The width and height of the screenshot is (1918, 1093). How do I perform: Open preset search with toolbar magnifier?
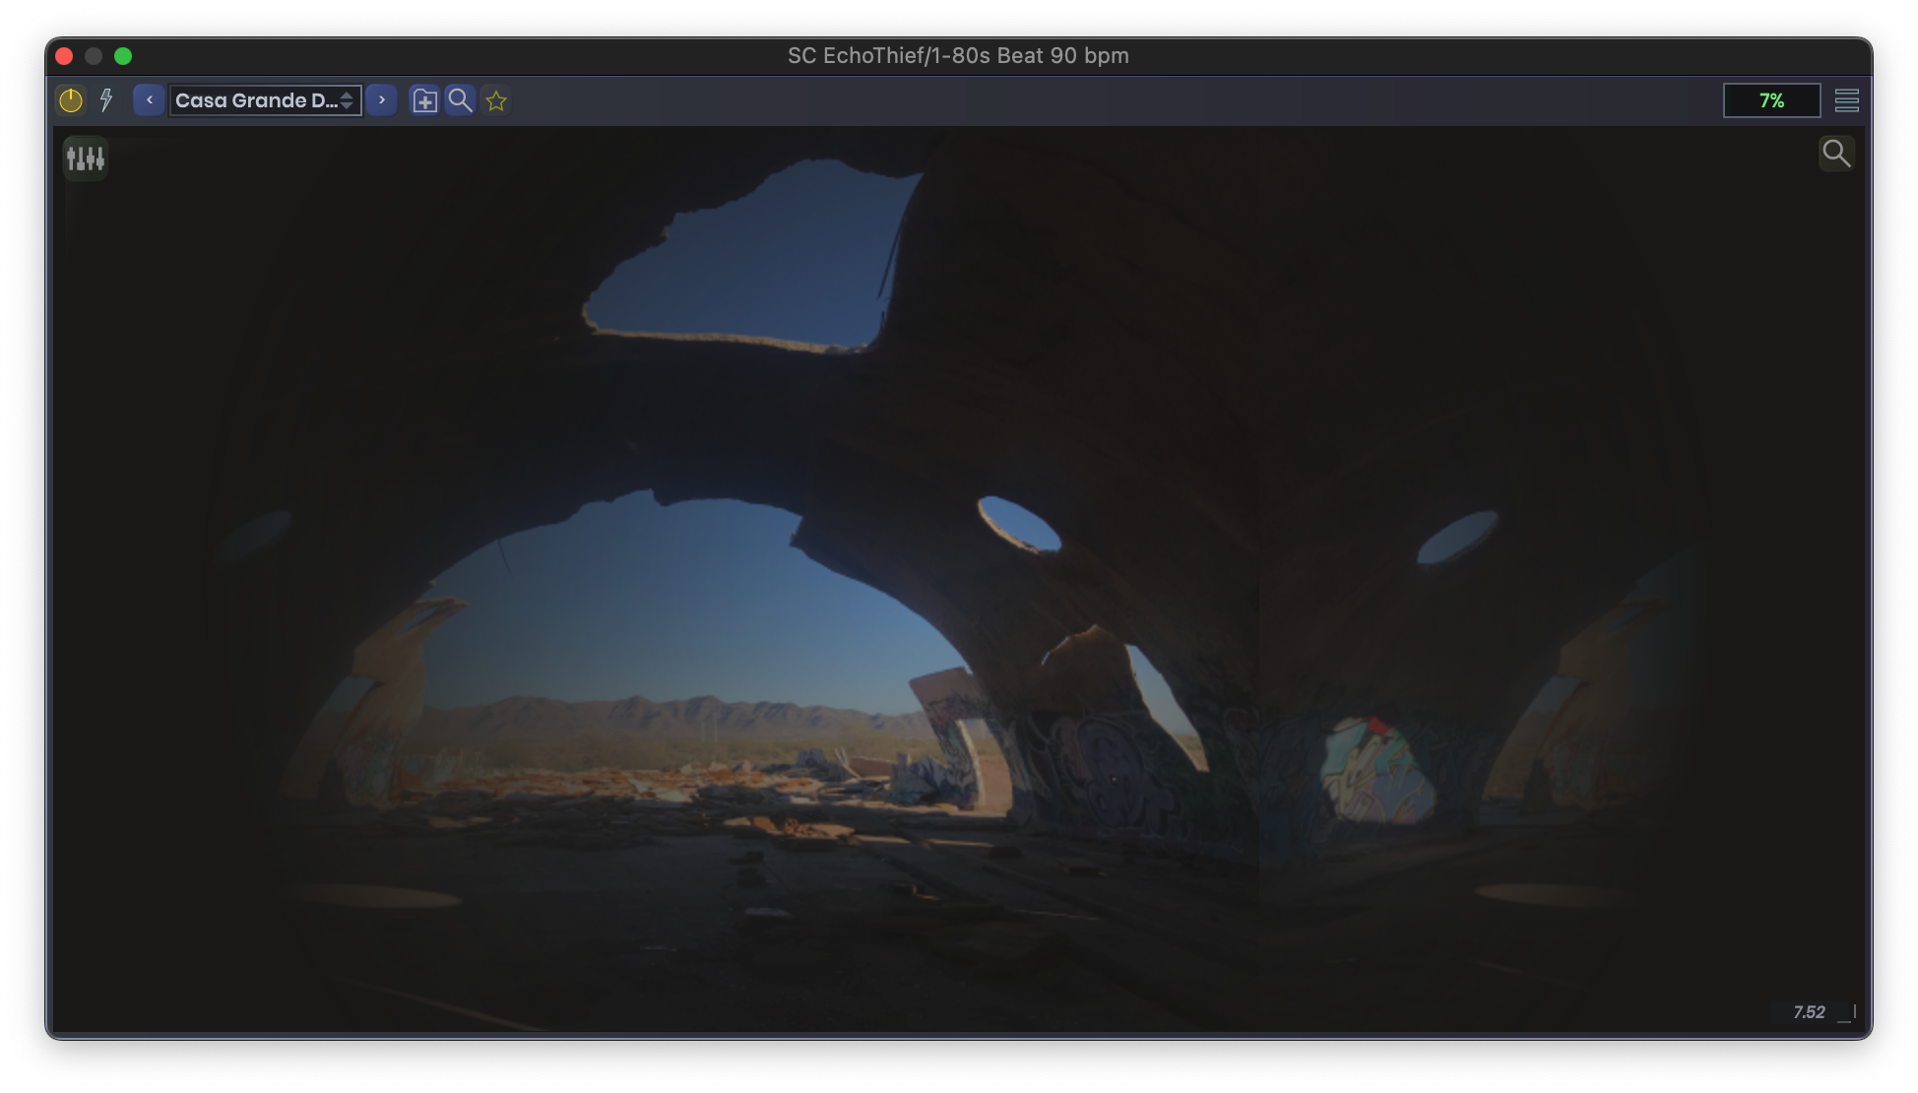pos(460,100)
